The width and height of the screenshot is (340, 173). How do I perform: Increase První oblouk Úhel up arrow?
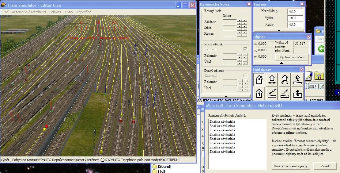click(x=239, y=60)
